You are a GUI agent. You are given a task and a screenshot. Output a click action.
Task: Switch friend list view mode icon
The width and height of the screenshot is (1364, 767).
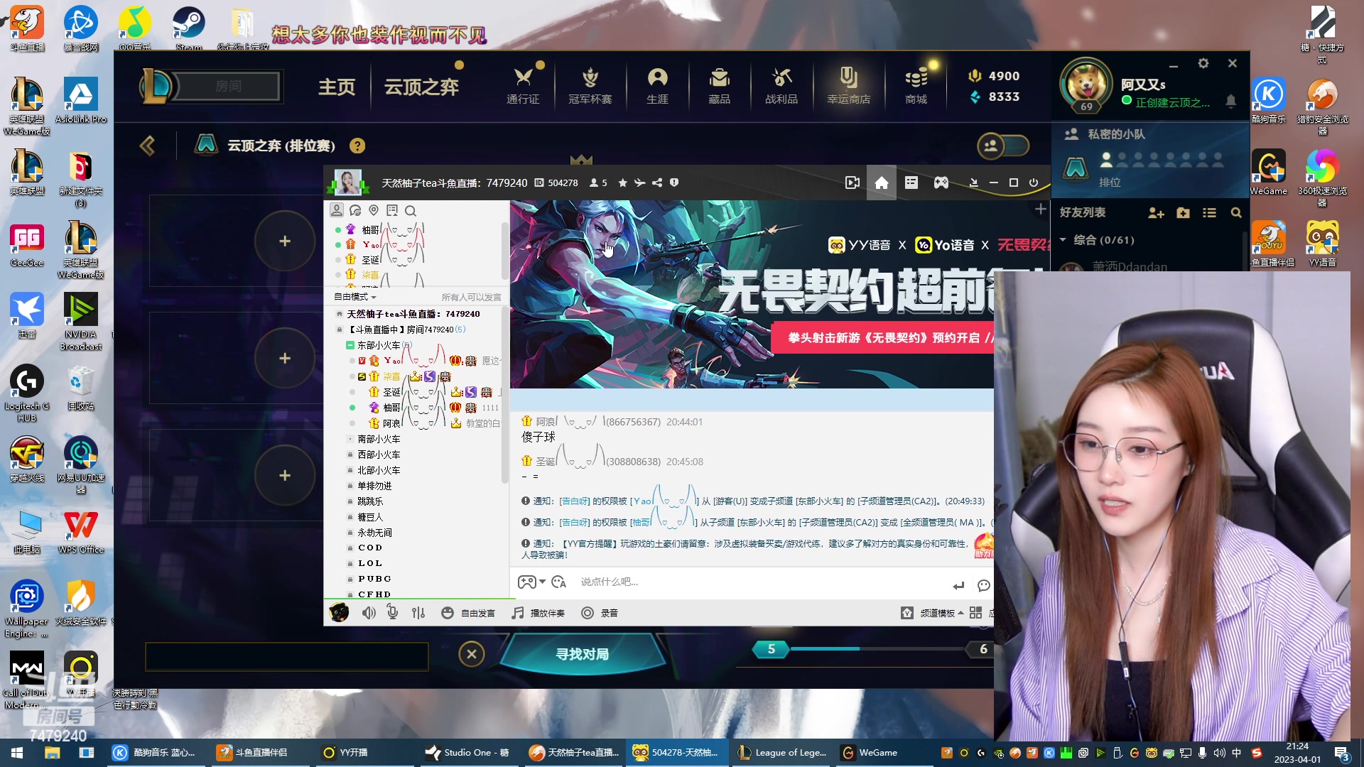click(1209, 212)
